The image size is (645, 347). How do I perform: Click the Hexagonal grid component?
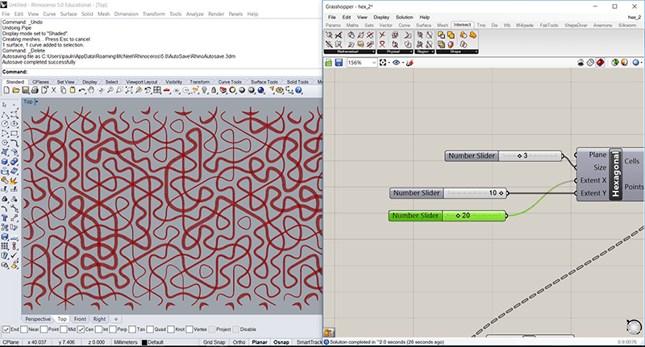coord(616,175)
